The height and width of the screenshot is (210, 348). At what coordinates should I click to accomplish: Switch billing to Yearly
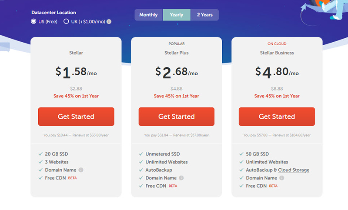177,15
